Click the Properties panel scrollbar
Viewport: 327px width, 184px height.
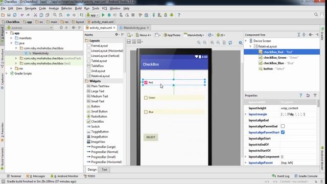318,103
